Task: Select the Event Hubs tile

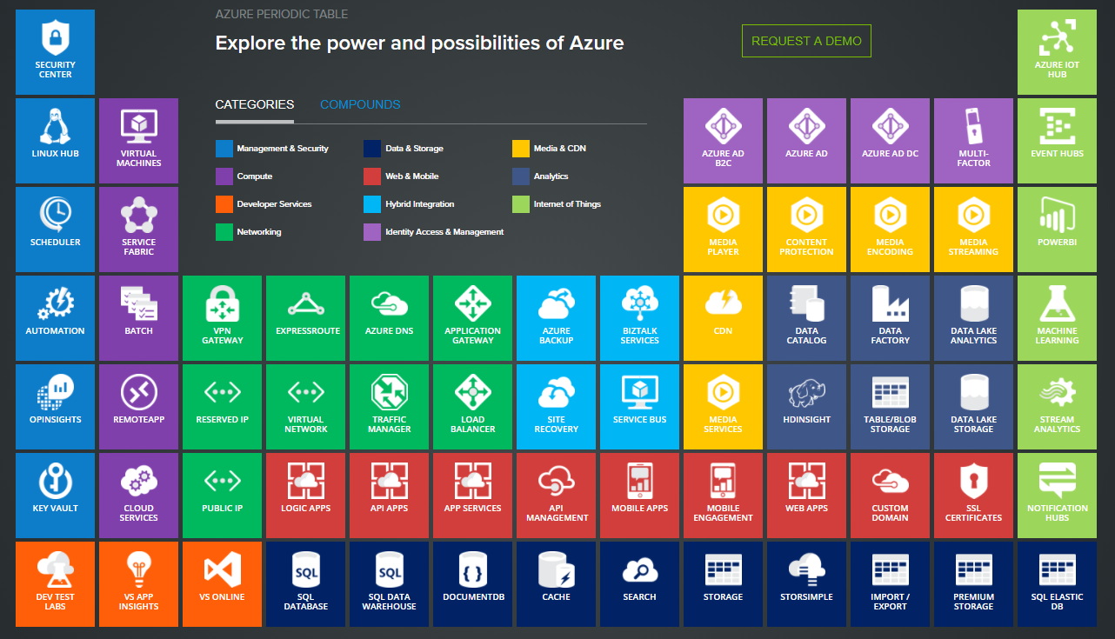Action: tap(1057, 140)
